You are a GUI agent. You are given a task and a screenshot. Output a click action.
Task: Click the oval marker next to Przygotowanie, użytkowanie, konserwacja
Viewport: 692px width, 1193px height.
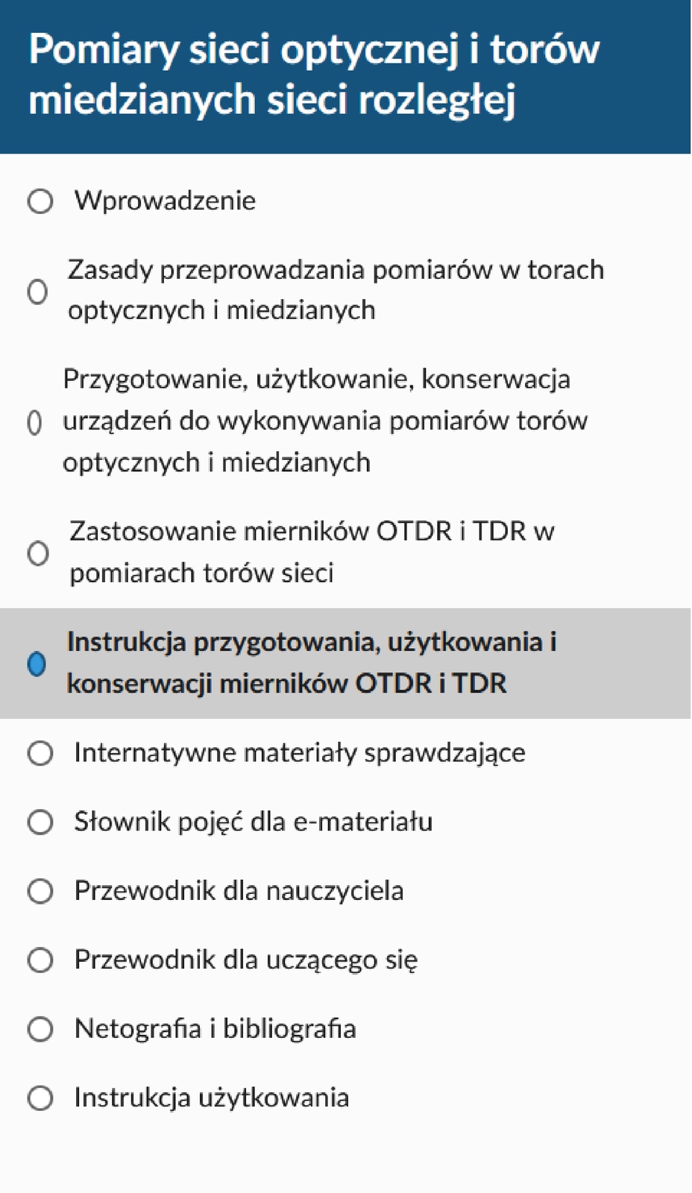tap(34, 423)
